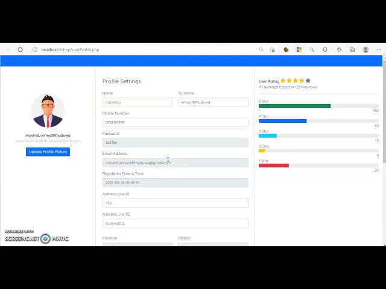386x289 pixels.
Task: Click the fifth grey rating star
Action: 308,81
